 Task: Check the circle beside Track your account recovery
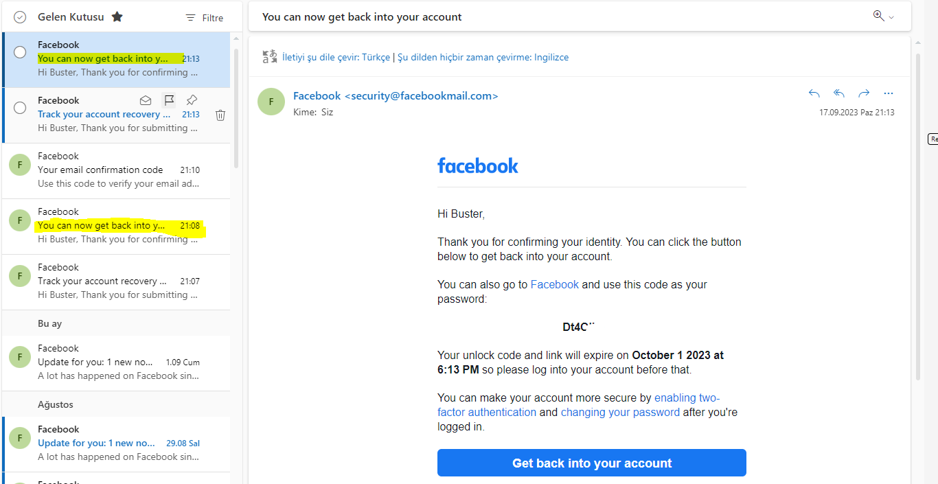tap(20, 108)
